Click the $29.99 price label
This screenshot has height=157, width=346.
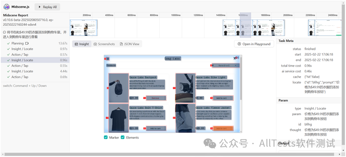coord(134,98)
